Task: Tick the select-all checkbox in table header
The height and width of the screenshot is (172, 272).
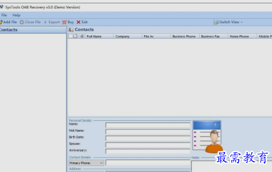Action: [x=71, y=36]
